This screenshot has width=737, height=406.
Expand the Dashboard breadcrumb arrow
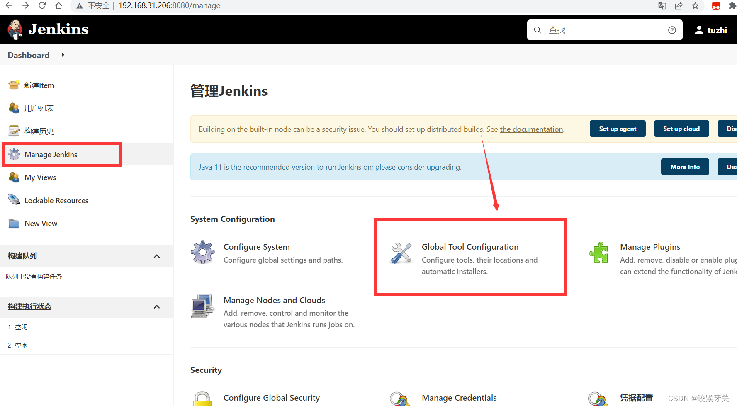[63, 55]
